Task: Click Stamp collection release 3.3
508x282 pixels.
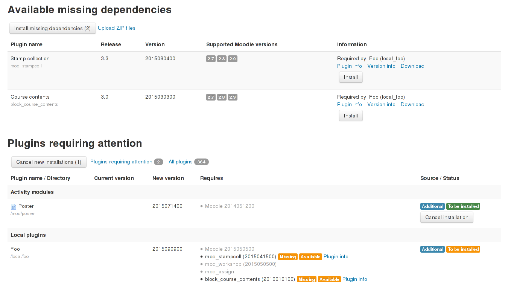Action: [x=105, y=58]
